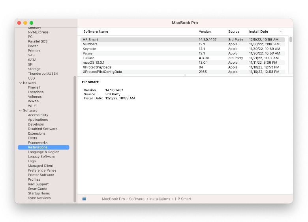The image size is (308, 222).
Task: Open Raw Support in sidebar
Action: (x=38, y=184)
